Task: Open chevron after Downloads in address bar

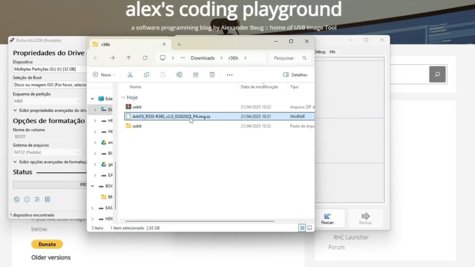Action: 221,58
